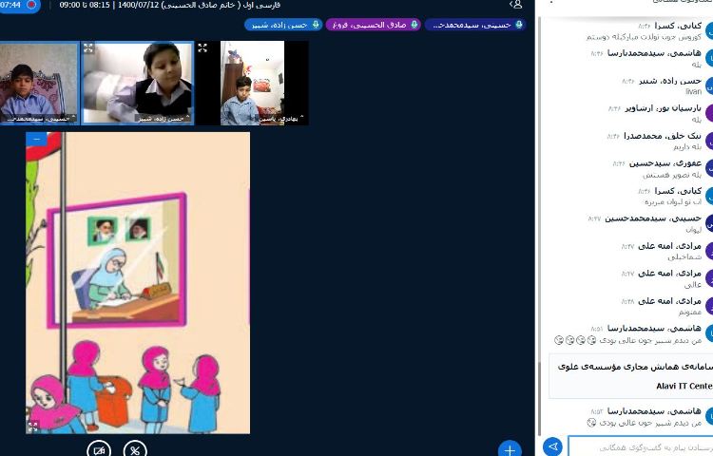Viewport: 713px width, 456px height.
Task: Open the users list toggle icon
Action: click(516, 5)
